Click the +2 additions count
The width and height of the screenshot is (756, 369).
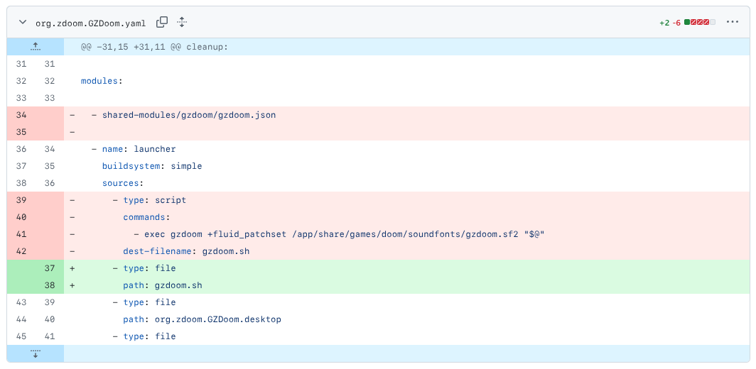(664, 23)
